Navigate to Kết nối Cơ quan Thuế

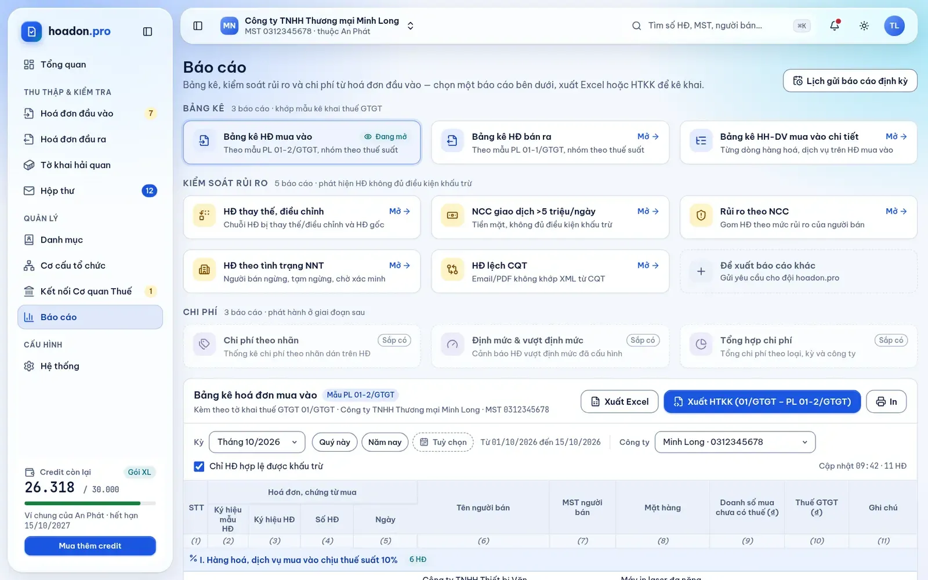click(90, 291)
